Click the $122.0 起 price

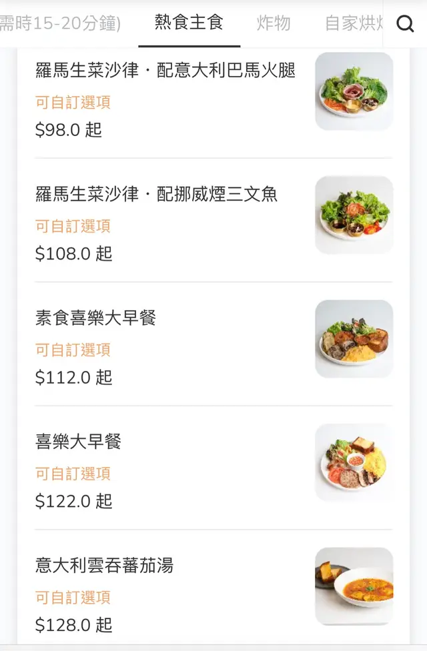[x=73, y=501]
